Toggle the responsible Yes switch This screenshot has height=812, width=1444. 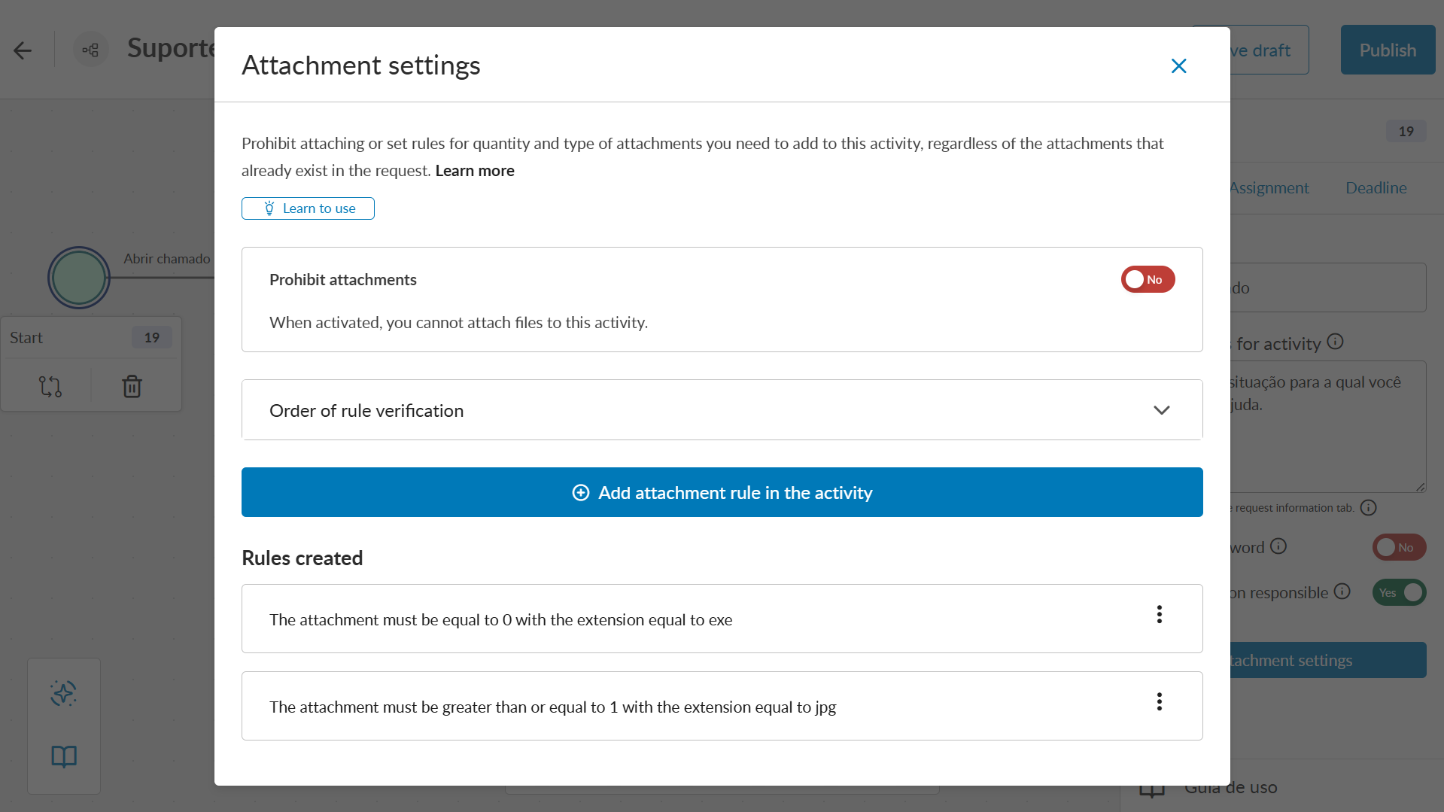click(1398, 592)
